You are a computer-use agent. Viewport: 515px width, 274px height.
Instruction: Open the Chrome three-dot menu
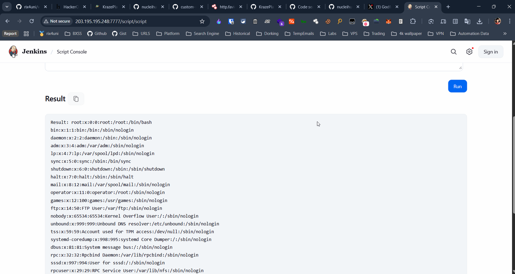coord(509,21)
